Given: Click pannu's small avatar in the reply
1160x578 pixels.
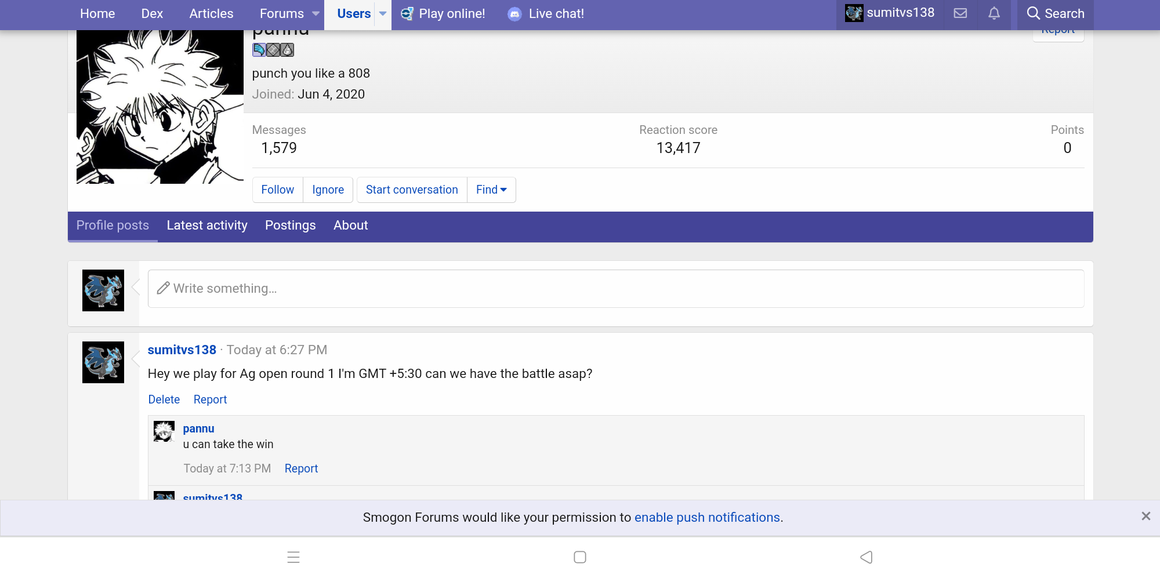Looking at the screenshot, I should coord(164,432).
